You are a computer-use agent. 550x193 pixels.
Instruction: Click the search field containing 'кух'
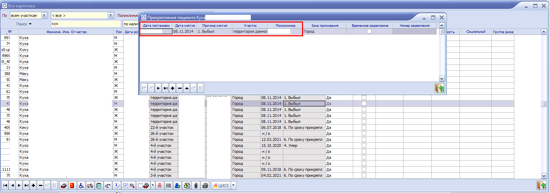pyautogui.click(x=85, y=24)
